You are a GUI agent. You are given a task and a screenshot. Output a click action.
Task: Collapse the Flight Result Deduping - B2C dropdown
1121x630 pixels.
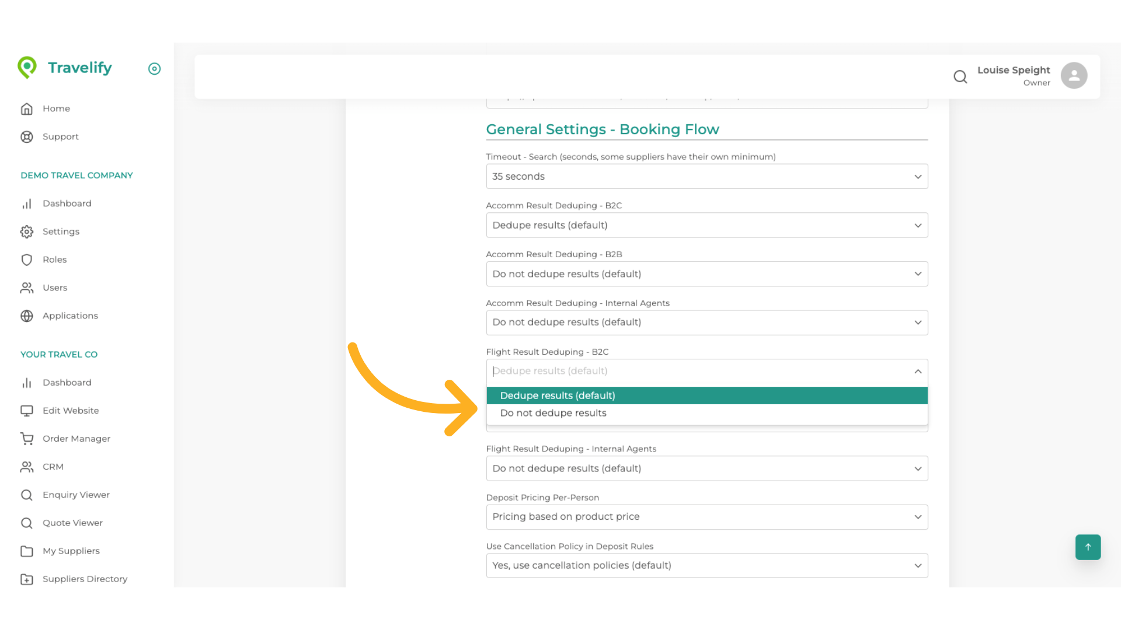pyautogui.click(x=917, y=371)
